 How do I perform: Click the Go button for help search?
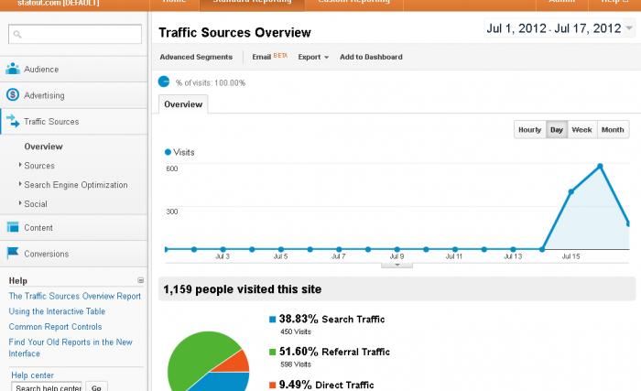click(x=97, y=387)
